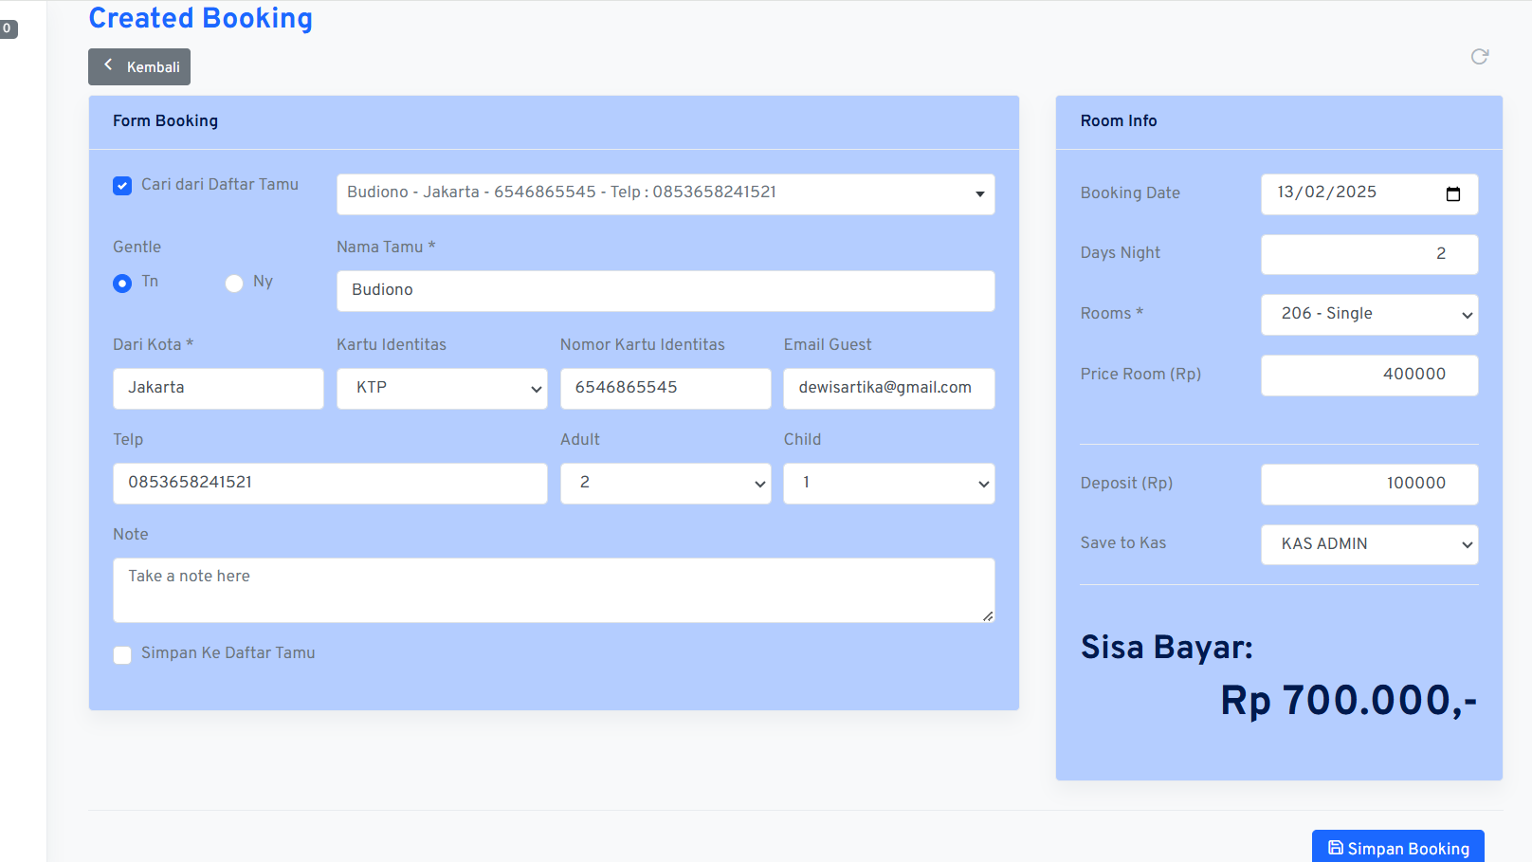1532x862 pixels.
Task: Open the Adult count dropdown
Action: [666, 483]
